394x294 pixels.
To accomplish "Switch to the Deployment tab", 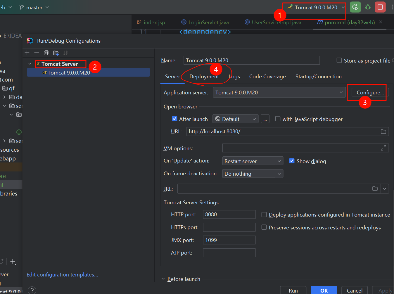I will (204, 77).
